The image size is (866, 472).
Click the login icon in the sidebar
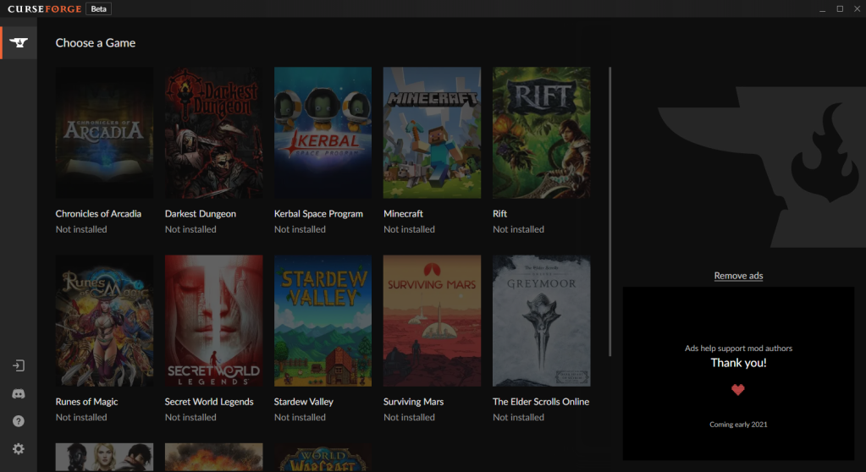pos(19,365)
